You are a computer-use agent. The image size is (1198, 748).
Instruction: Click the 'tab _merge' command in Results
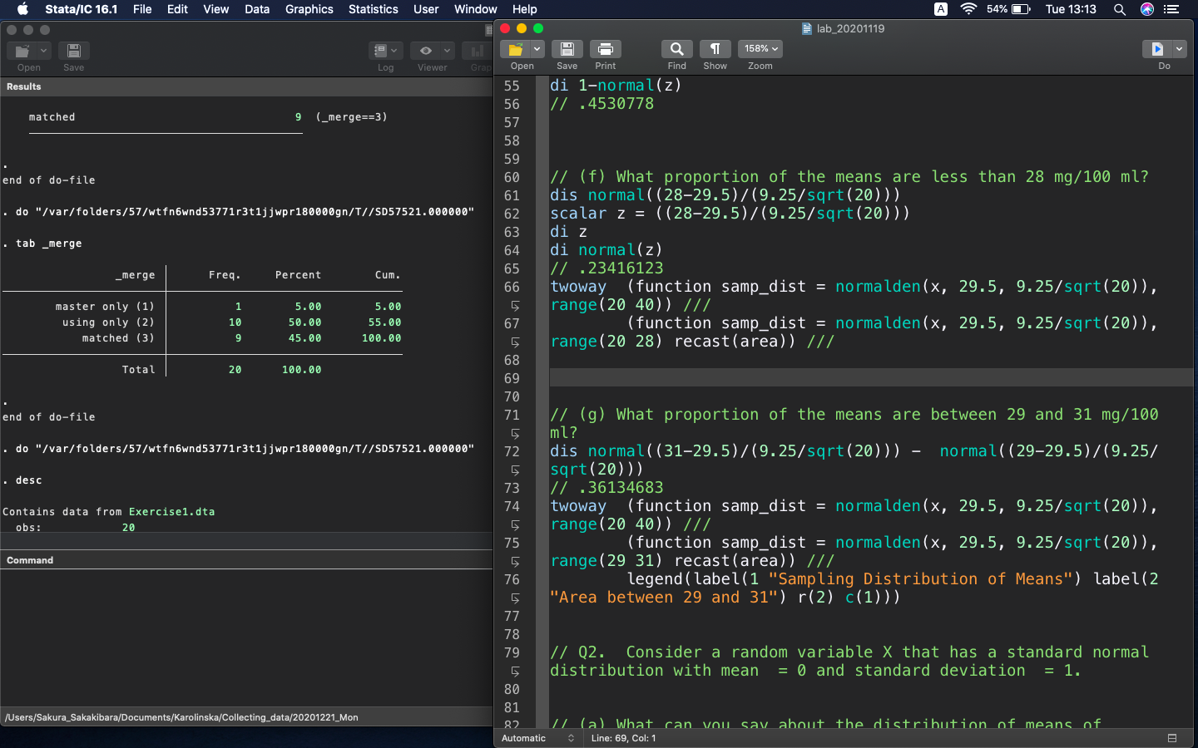tap(48, 244)
